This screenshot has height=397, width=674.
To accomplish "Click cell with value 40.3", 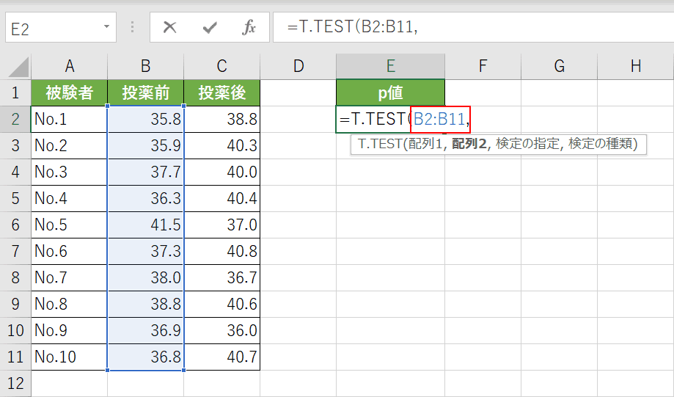I will point(221,146).
